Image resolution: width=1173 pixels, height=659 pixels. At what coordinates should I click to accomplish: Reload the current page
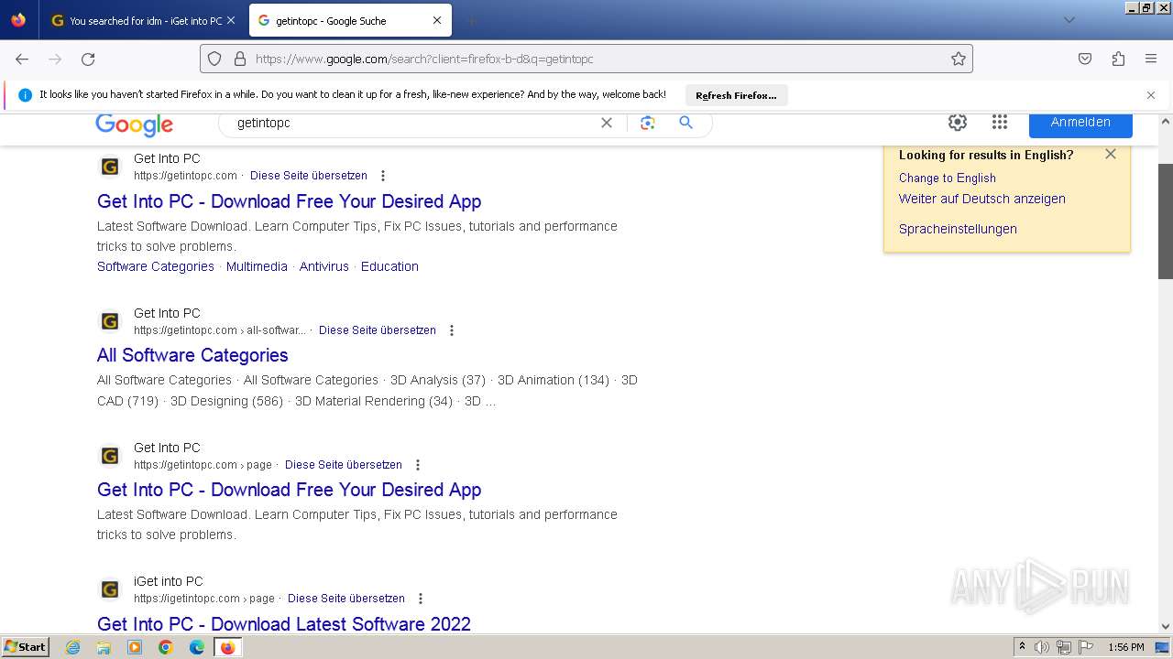coord(88,59)
